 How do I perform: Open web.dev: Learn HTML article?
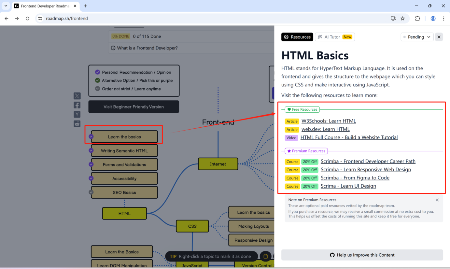point(326,129)
